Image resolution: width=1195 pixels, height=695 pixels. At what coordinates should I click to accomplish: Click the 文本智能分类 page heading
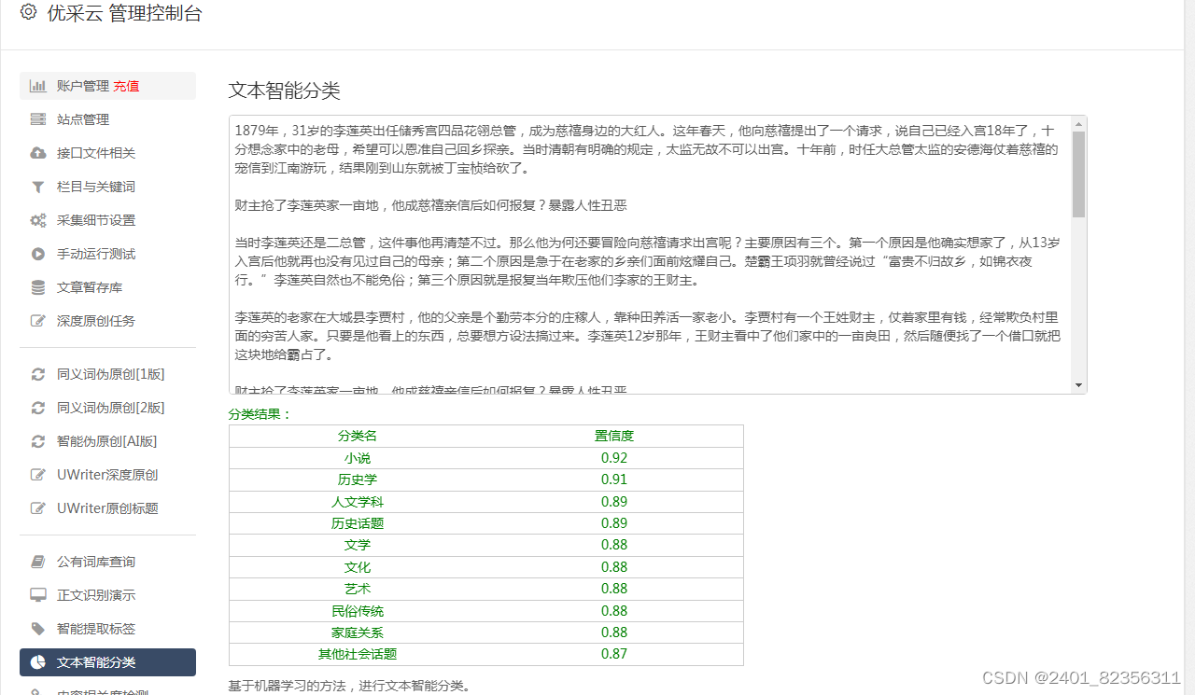(x=285, y=90)
